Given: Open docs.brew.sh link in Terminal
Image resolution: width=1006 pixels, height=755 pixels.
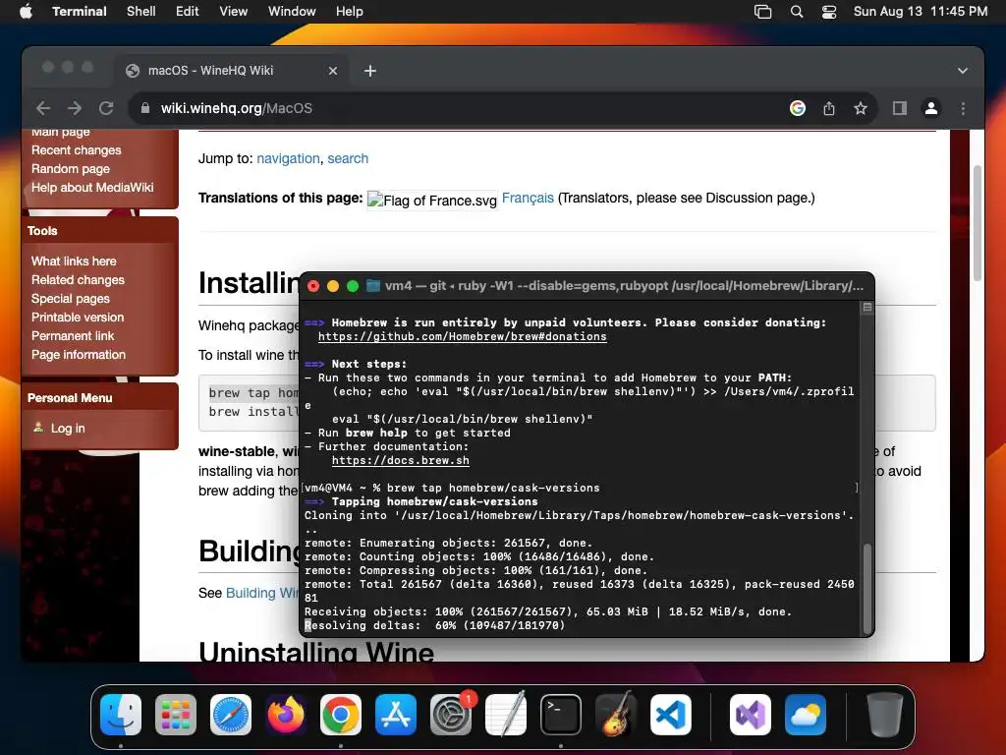Looking at the screenshot, I should tap(401, 460).
